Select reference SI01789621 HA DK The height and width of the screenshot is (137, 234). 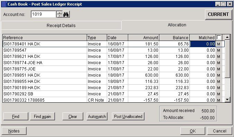[x=45, y=57]
